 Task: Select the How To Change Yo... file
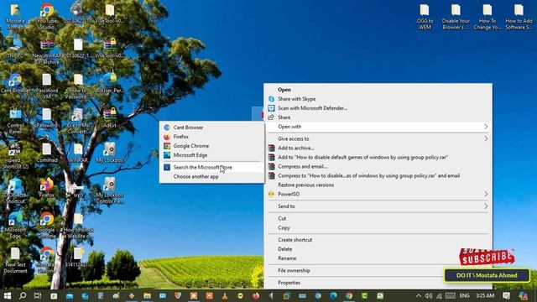coord(487,17)
